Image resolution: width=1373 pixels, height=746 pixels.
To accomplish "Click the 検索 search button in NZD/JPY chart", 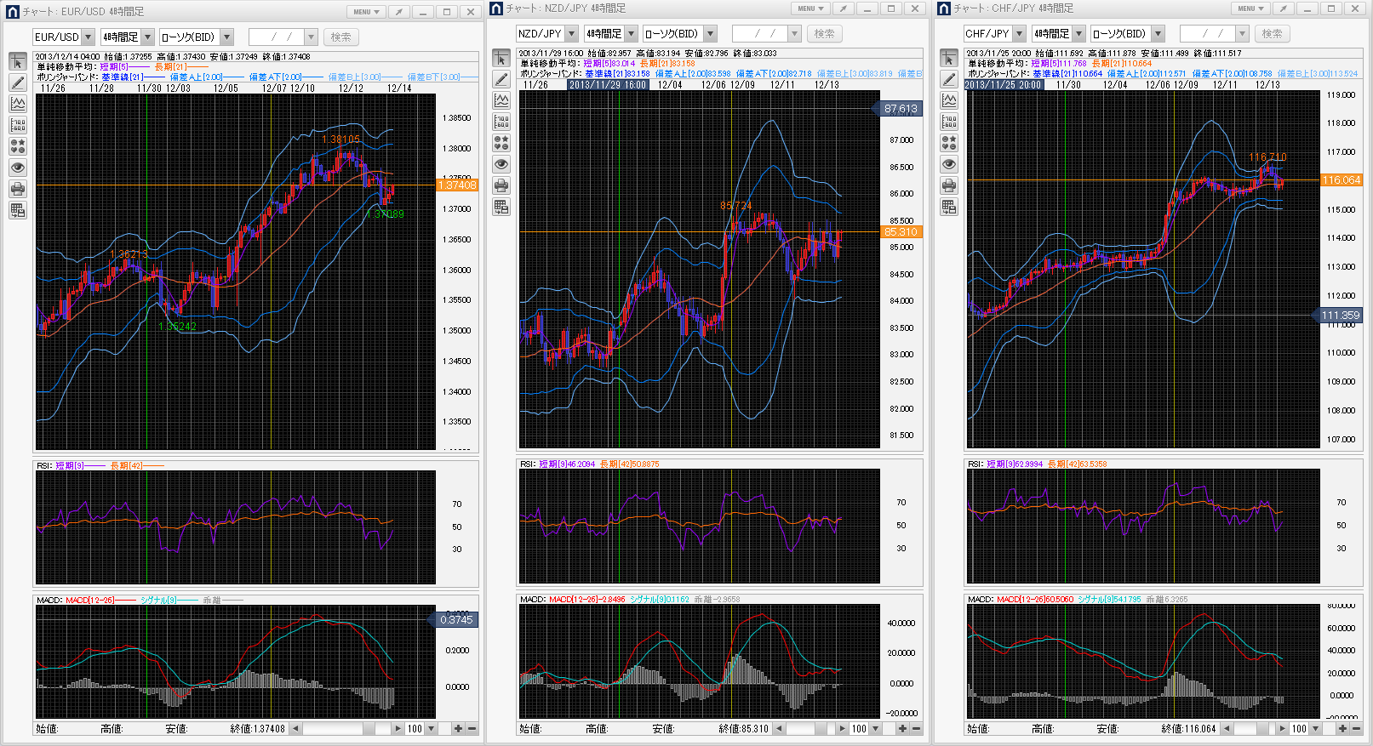I will point(824,34).
